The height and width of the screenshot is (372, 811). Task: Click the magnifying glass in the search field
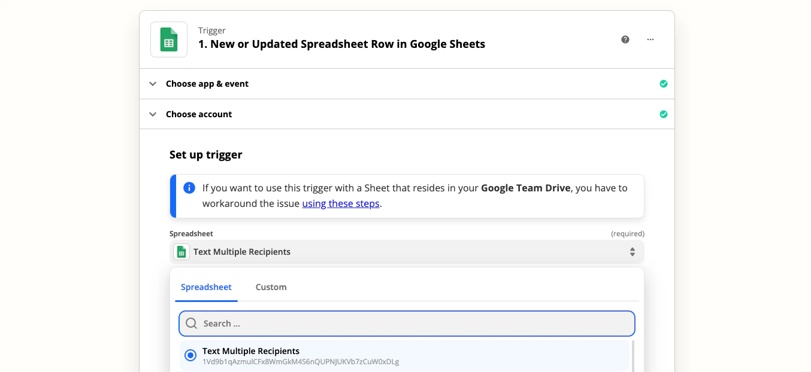[191, 323]
